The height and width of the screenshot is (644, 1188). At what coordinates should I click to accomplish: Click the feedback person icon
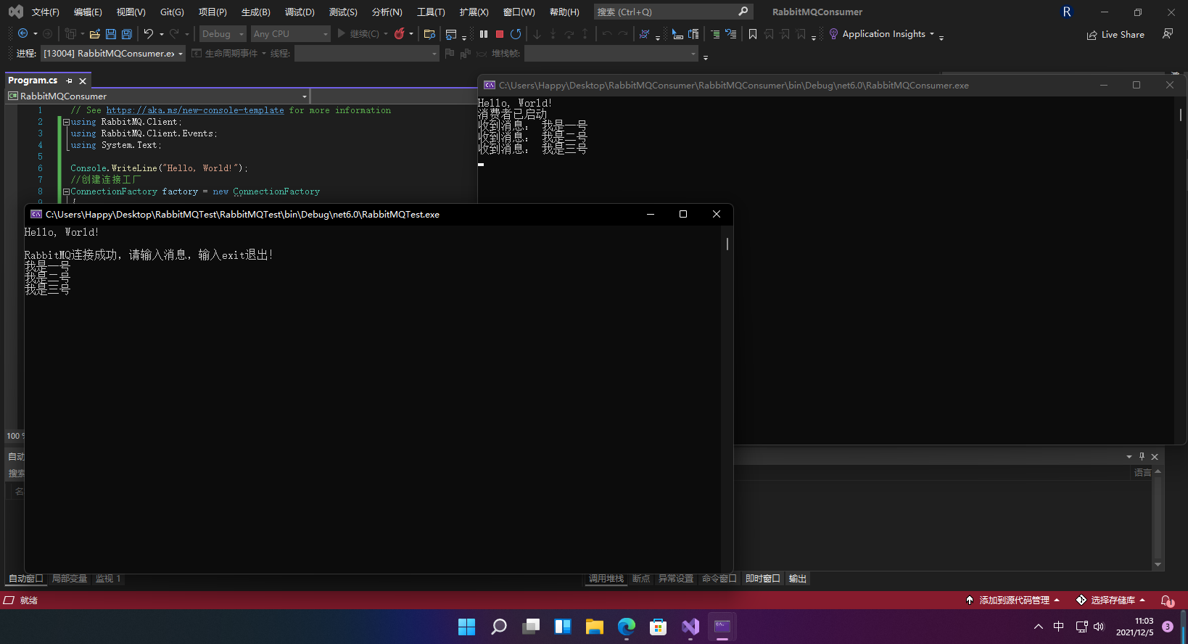pyautogui.click(x=1168, y=34)
